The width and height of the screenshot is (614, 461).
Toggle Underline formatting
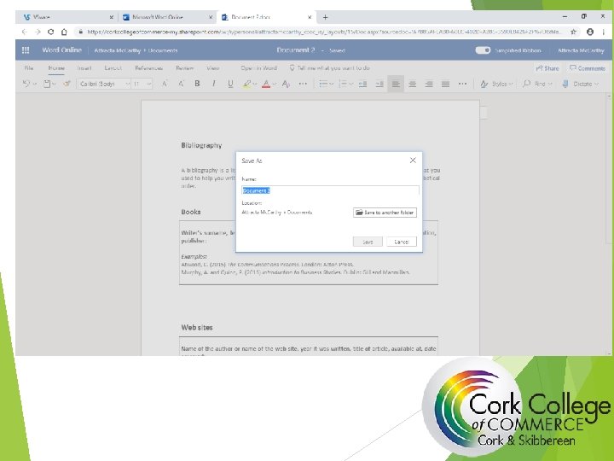pos(230,84)
